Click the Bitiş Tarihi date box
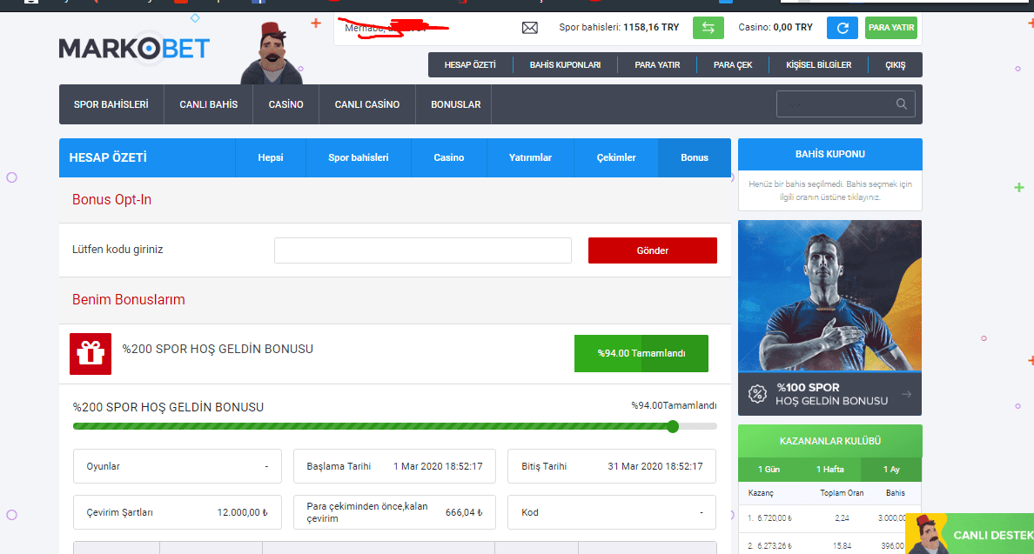Screen dimensions: 1034x554 611,466
